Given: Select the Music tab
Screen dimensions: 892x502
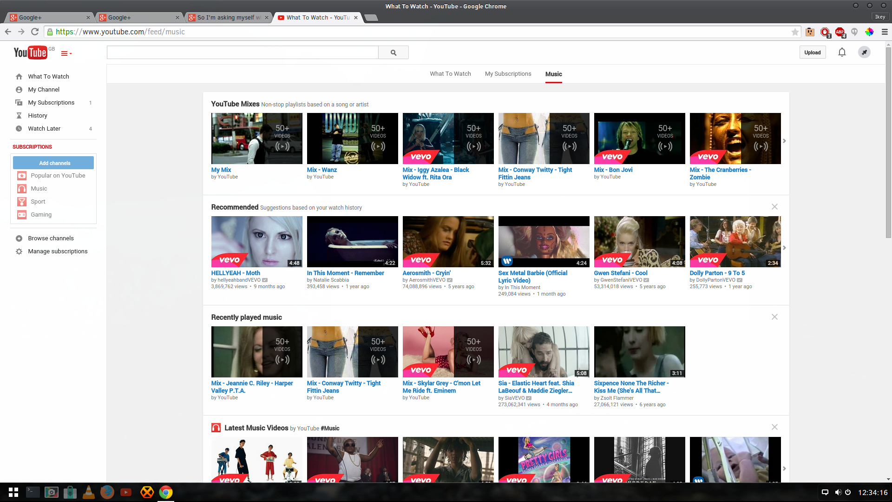Looking at the screenshot, I should tap(553, 74).
